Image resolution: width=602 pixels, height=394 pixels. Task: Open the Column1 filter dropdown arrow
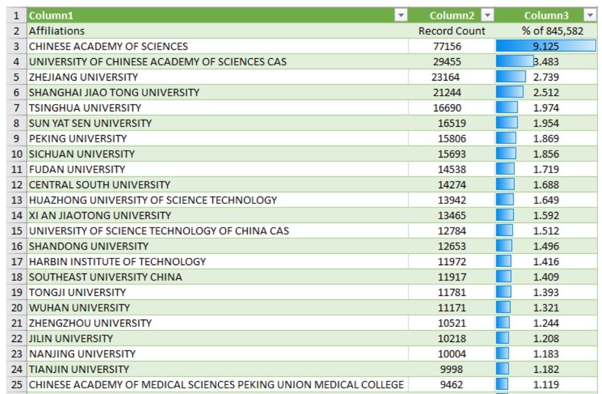(x=400, y=15)
